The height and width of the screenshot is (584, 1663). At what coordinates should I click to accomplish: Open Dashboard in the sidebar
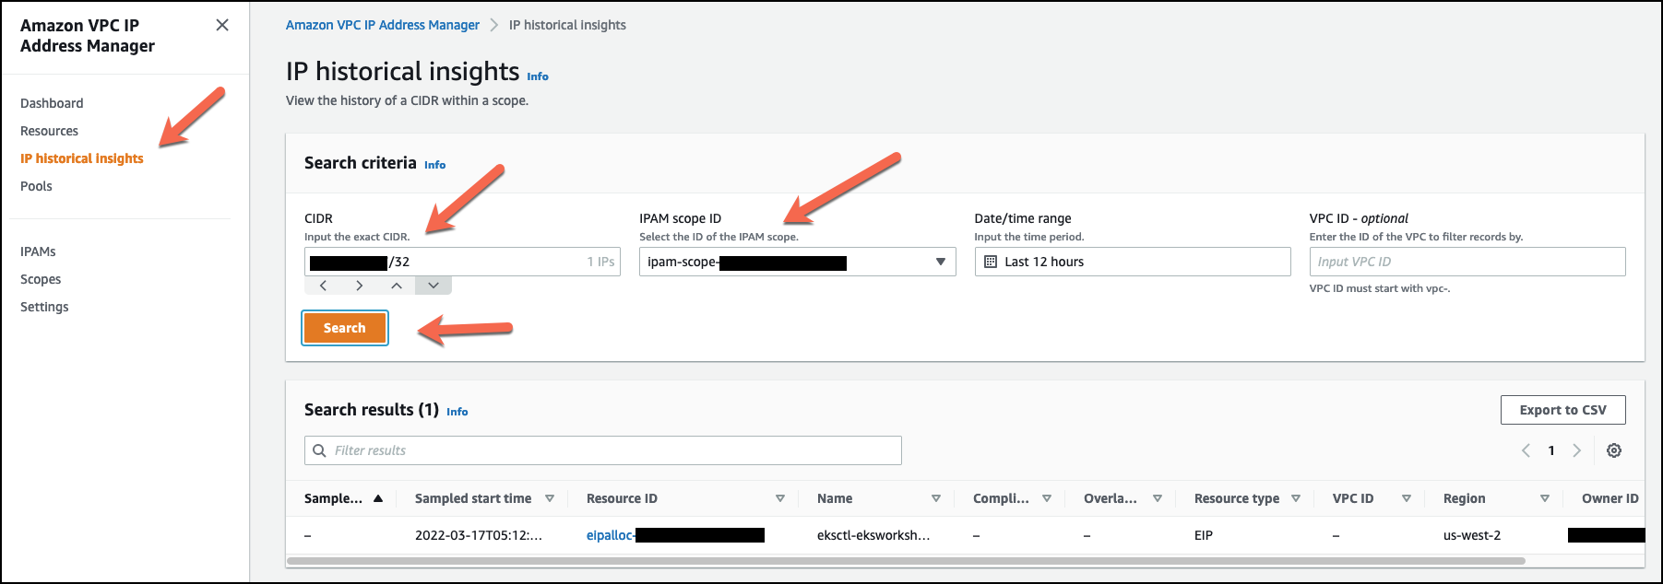[52, 103]
